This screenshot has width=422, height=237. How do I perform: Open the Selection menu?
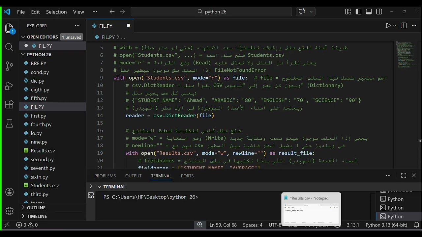point(56,12)
